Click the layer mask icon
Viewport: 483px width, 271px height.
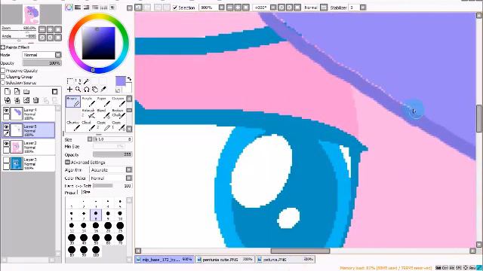pos(55,92)
